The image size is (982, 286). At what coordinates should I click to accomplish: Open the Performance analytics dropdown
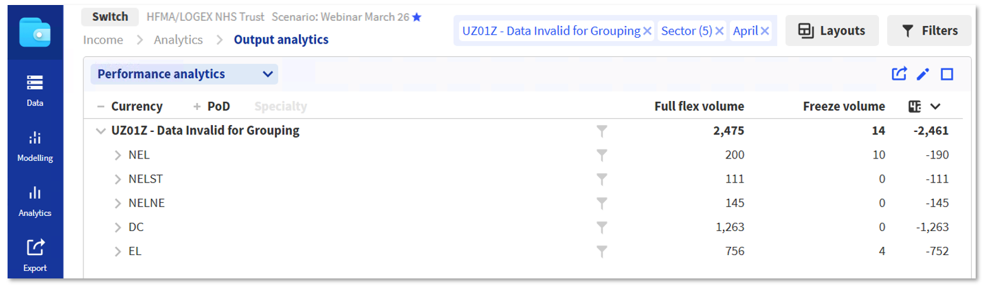[x=185, y=74]
